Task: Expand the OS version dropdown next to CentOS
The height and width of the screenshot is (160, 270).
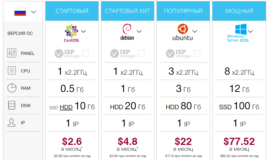Action: click(84, 31)
